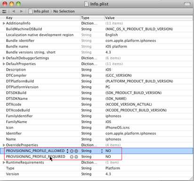
Task: Click the Type column header
Action: (x=85, y=18)
